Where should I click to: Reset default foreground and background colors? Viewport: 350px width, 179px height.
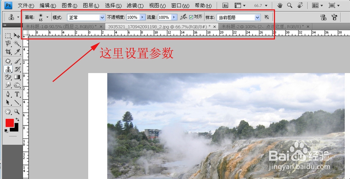6,131
